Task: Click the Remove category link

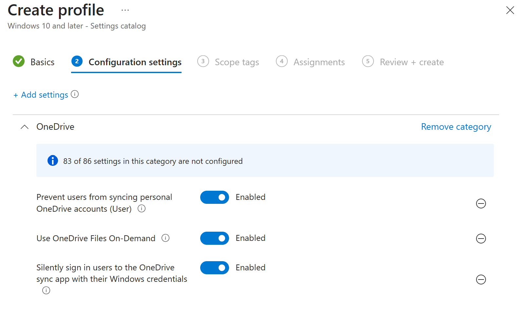Action: pyautogui.click(x=456, y=127)
